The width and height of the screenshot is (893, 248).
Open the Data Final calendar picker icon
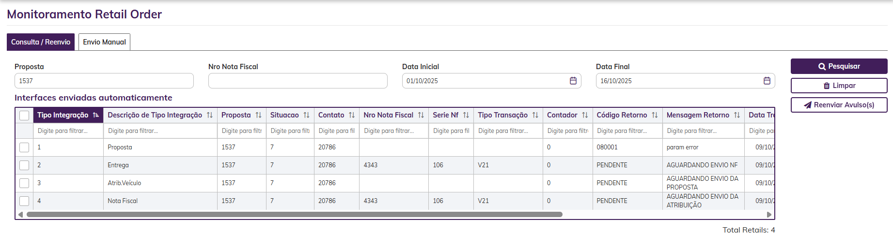click(x=767, y=81)
